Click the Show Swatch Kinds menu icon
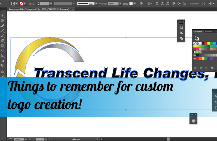 [x=213, y=68]
